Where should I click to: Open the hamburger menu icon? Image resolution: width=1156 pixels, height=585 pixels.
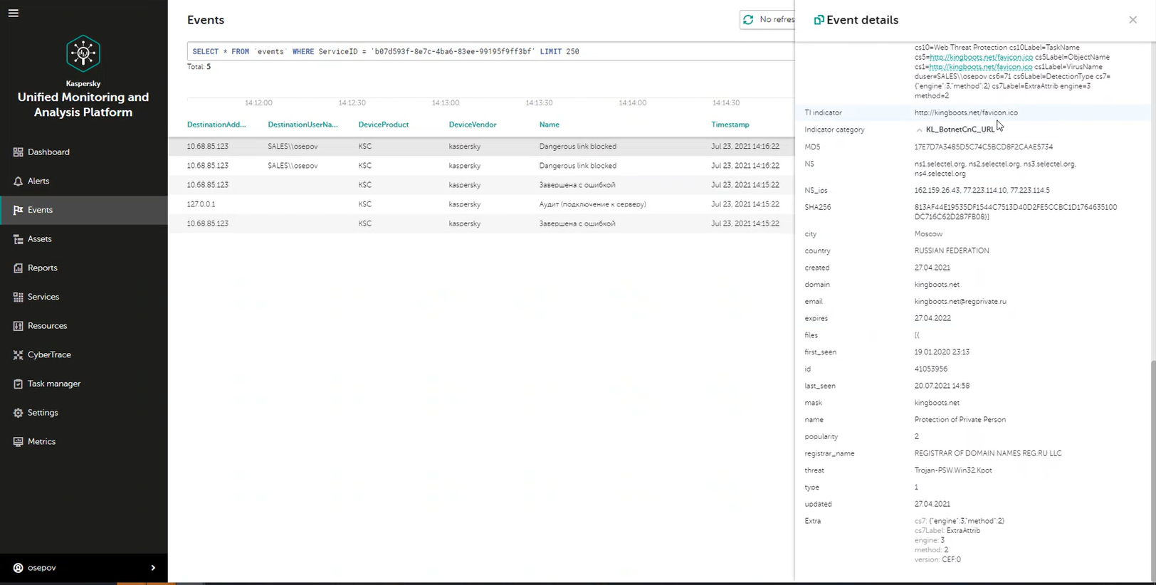[x=14, y=14]
